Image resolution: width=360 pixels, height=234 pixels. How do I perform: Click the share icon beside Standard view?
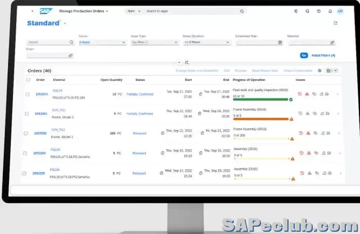(x=336, y=23)
